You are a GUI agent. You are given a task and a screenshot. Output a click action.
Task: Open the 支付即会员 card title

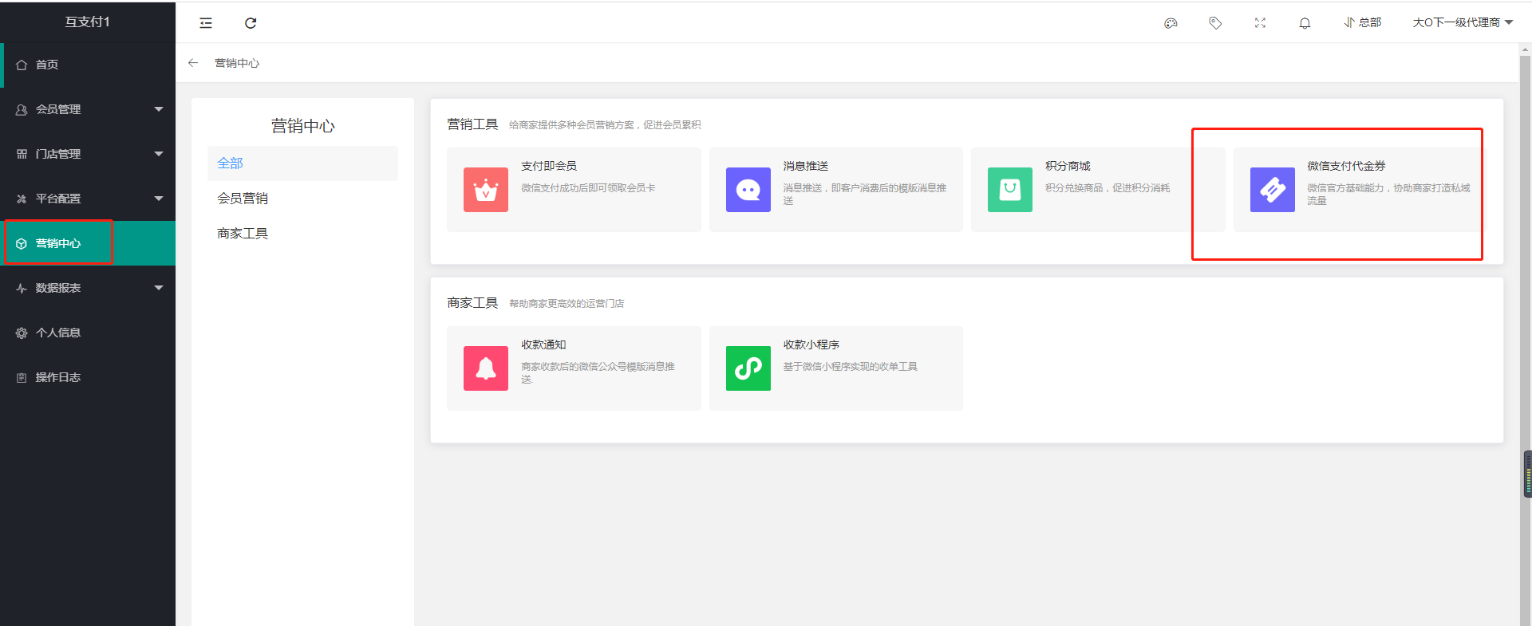[x=549, y=166]
